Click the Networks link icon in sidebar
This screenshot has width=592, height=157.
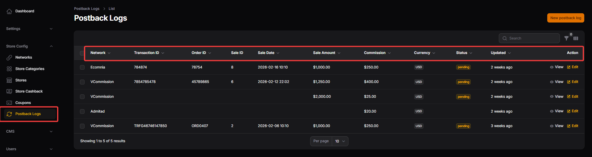9,58
